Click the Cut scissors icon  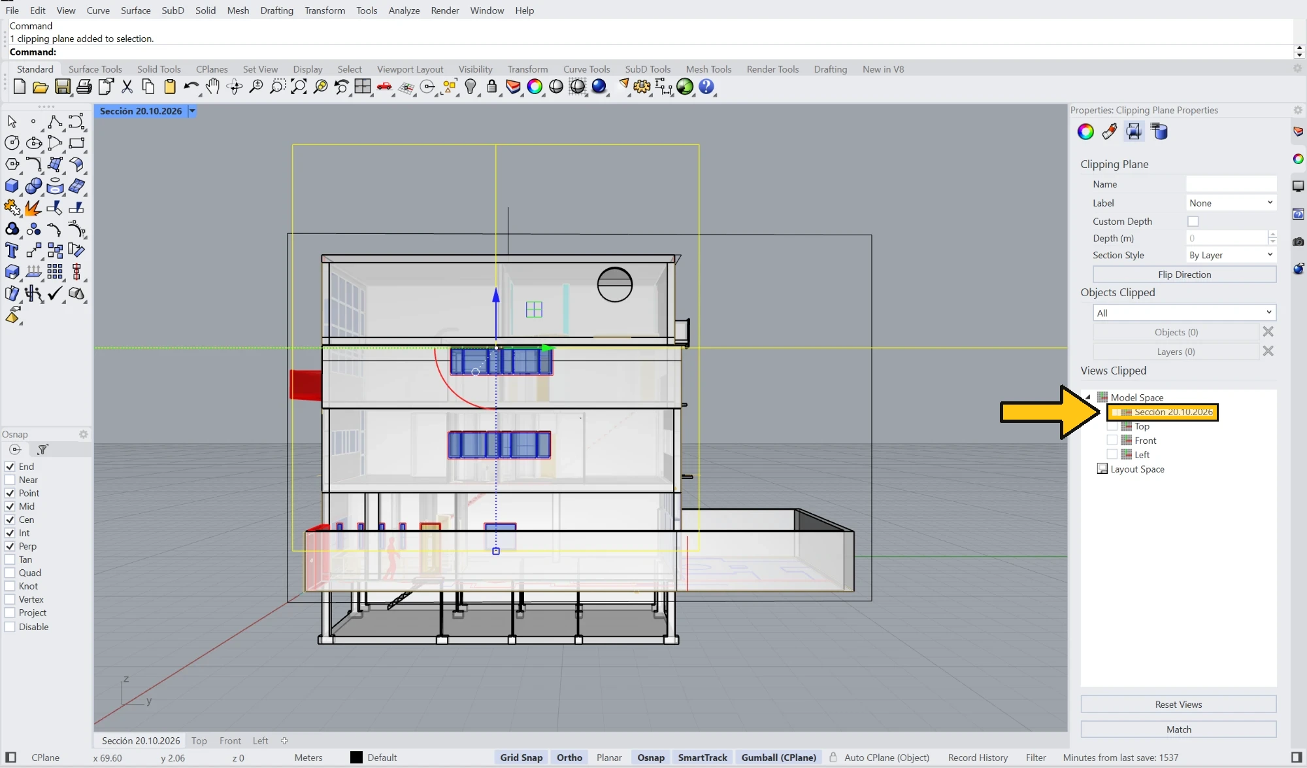(127, 87)
